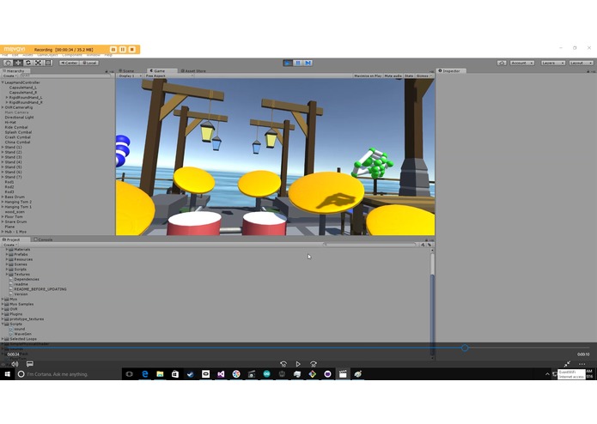Open Visual Studio from the taskbar
This screenshot has width=597, height=424.
click(x=221, y=374)
